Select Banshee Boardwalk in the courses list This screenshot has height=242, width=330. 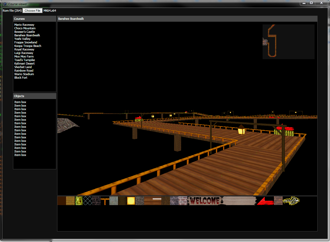tap(27, 35)
